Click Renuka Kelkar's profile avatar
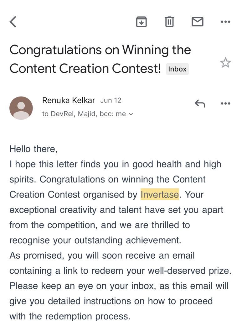The height and width of the screenshot is (321, 242). pos(21,108)
